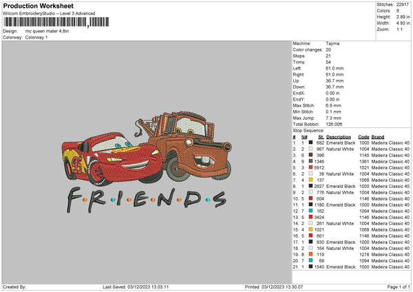Click the Width value 4.80 in
The width and height of the screenshot is (413, 292).
click(x=403, y=23)
